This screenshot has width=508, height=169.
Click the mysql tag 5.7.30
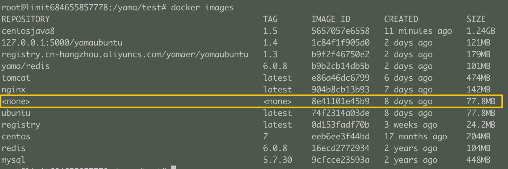pyautogui.click(x=278, y=160)
